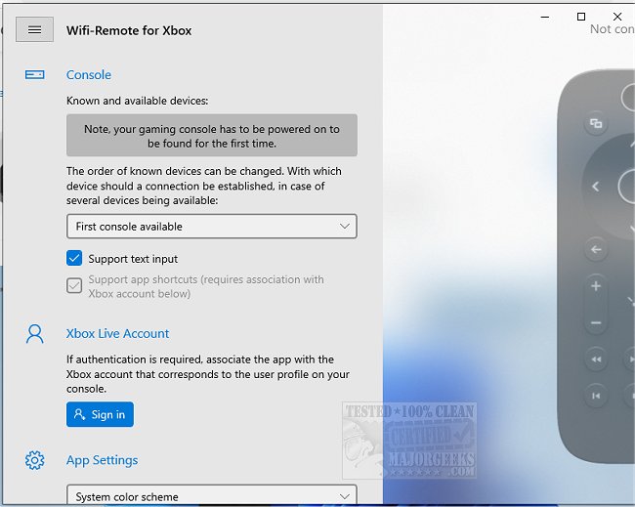The image size is (635, 507).
Task: Click 'Known and available devices:' text
Action: click(138, 101)
